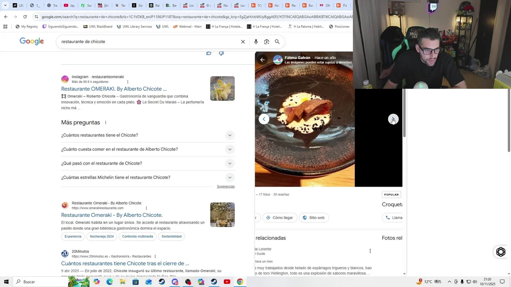The width and height of the screenshot is (511, 287).
Task: Open Omeraki website result options menu
Action: [x=146, y=208]
